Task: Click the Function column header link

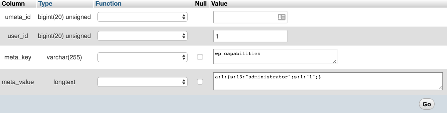Action: coord(108,4)
